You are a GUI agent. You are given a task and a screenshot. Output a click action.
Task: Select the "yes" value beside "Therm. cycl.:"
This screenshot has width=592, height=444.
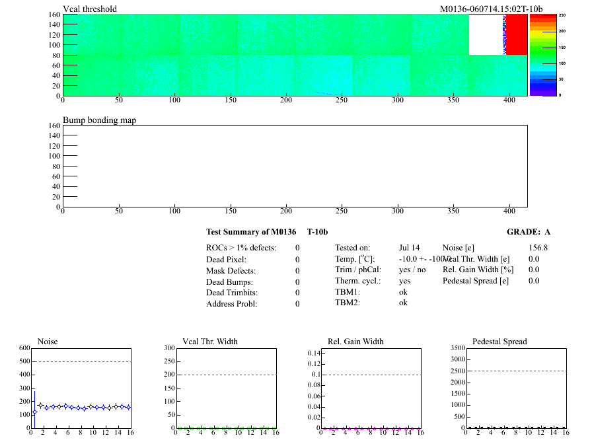pos(405,281)
